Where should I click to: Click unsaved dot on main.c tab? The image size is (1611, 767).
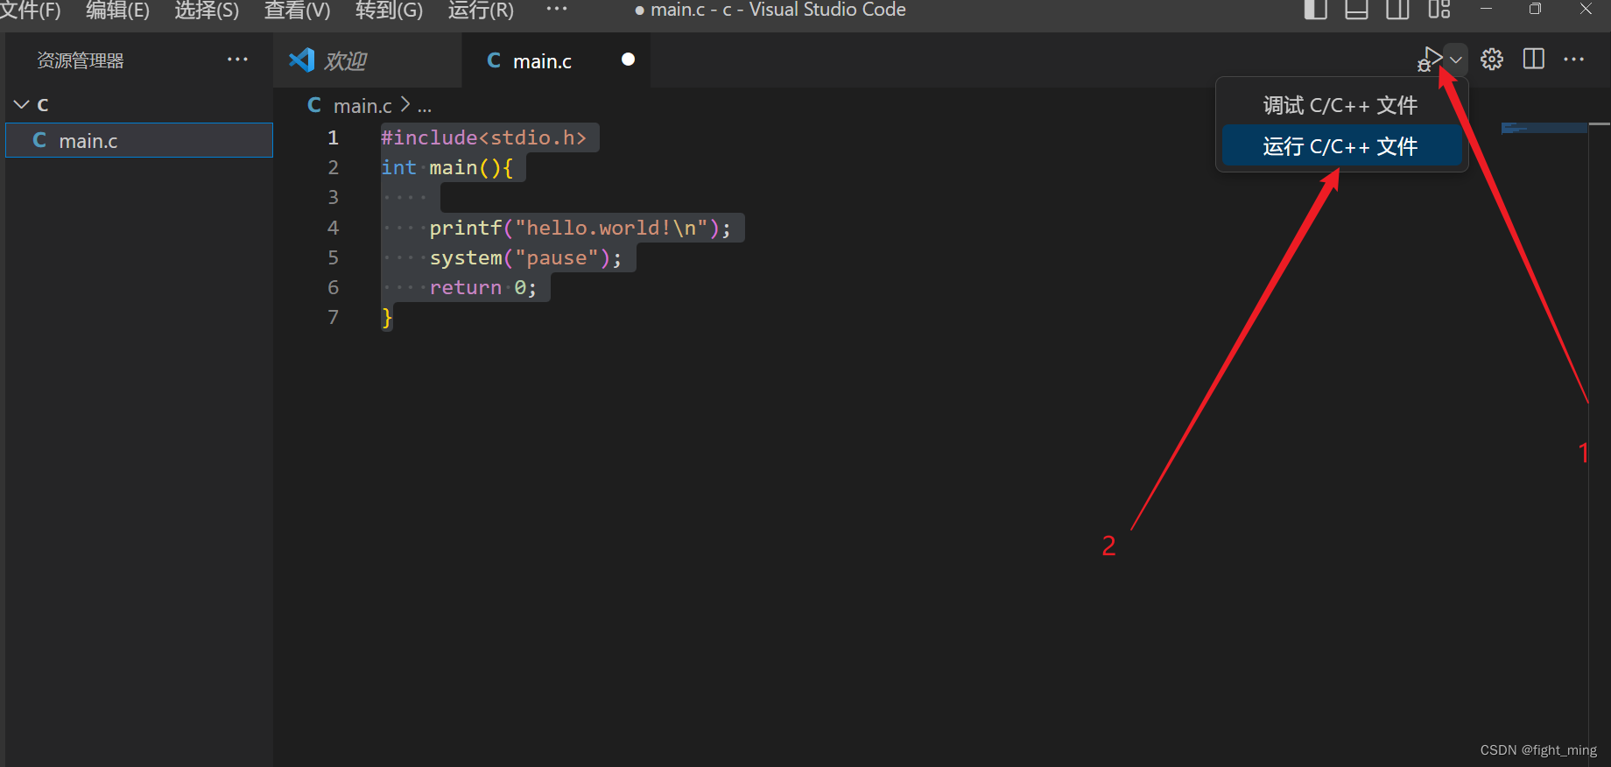(x=628, y=60)
